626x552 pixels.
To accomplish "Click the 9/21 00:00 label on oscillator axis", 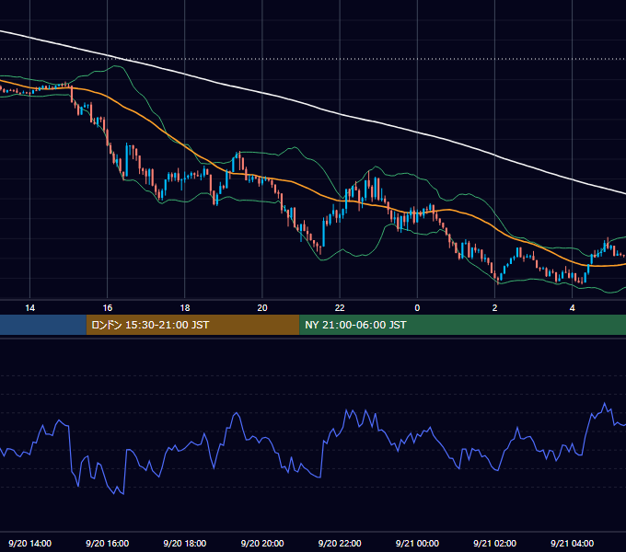I will [x=417, y=543].
